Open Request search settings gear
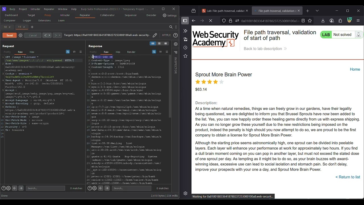 pos(9,188)
